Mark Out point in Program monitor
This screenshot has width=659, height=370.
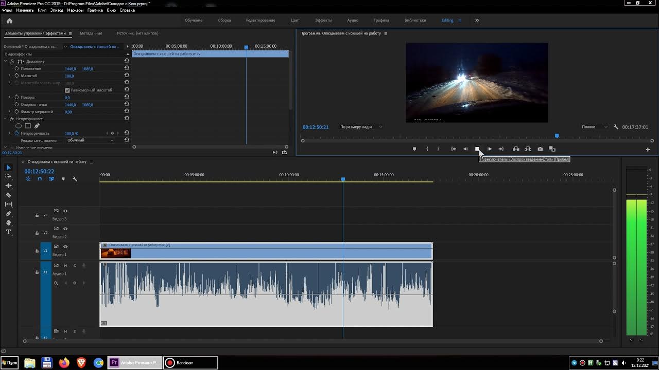(438, 149)
